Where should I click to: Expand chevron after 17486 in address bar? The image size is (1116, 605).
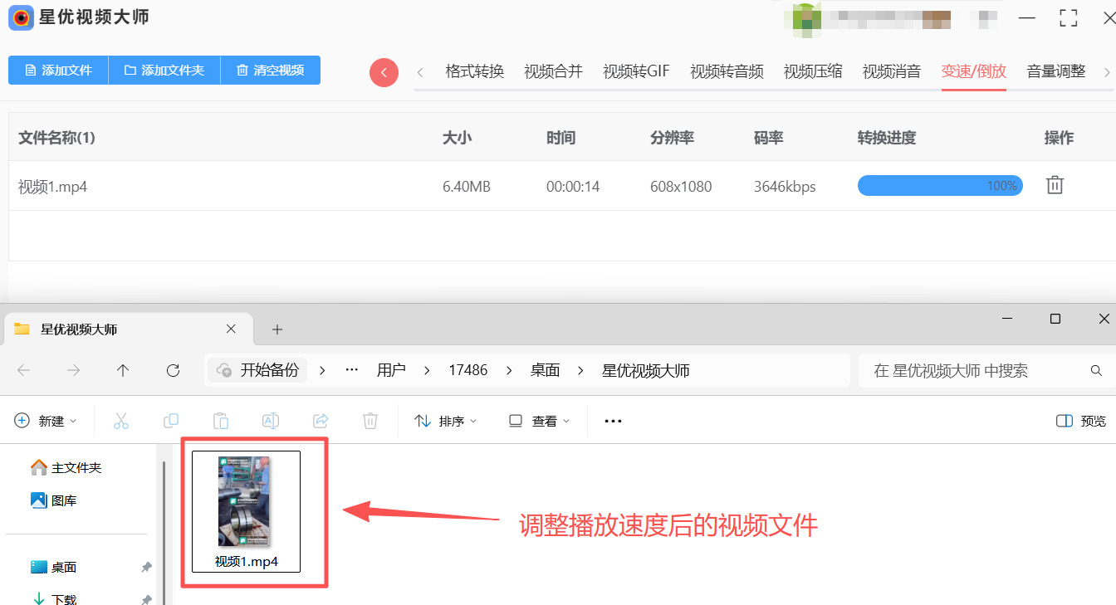pyautogui.click(x=509, y=371)
